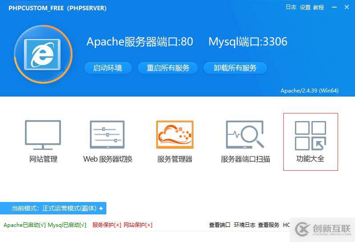Toggle 网站保护[×] status
The height and width of the screenshot is (242, 355).
(138, 225)
